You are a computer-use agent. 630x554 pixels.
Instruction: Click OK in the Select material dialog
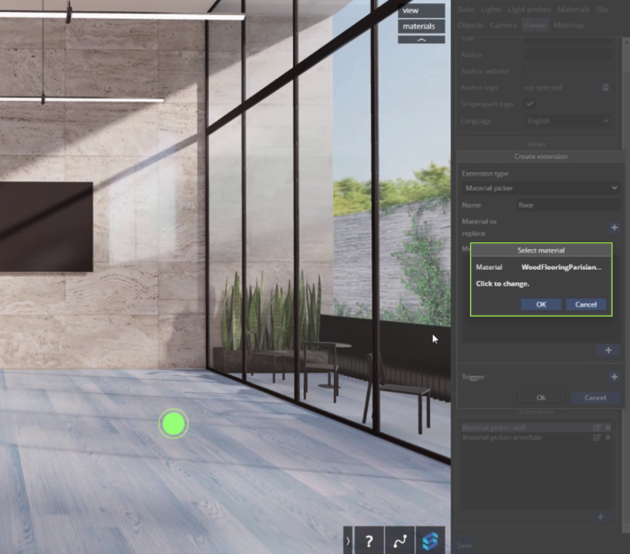[540, 304]
